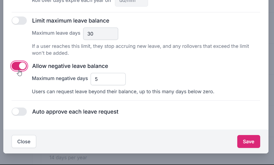The height and width of the screenshot is (165, 274).
Task: Focus the Maximum negative days field showing 5
Action: [108, 79]
